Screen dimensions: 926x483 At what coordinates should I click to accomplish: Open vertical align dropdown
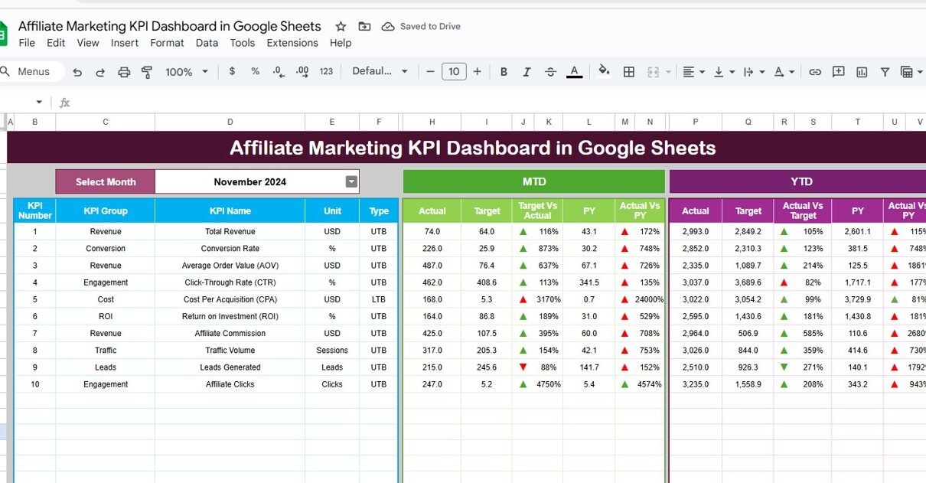coord(723,71)
